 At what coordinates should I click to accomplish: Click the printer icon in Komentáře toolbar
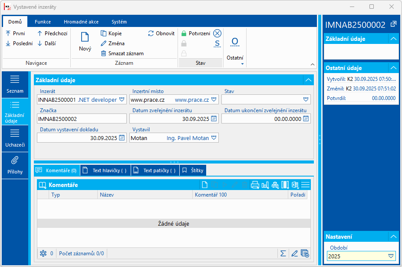coord(255,185)
